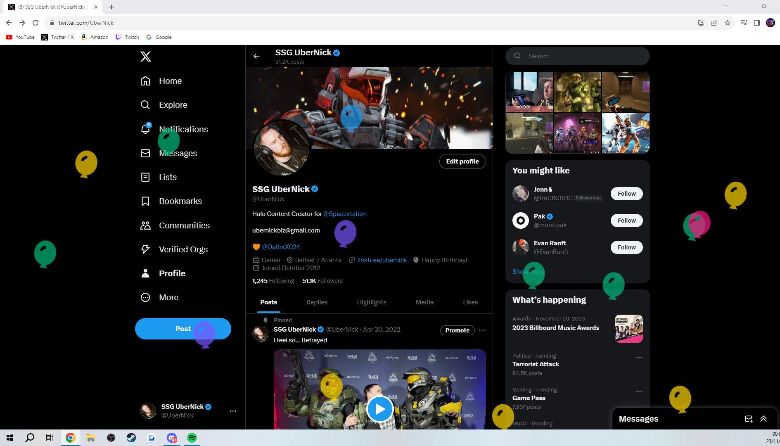Click the blue Post button
780x446 pixels.
[183, 329]
